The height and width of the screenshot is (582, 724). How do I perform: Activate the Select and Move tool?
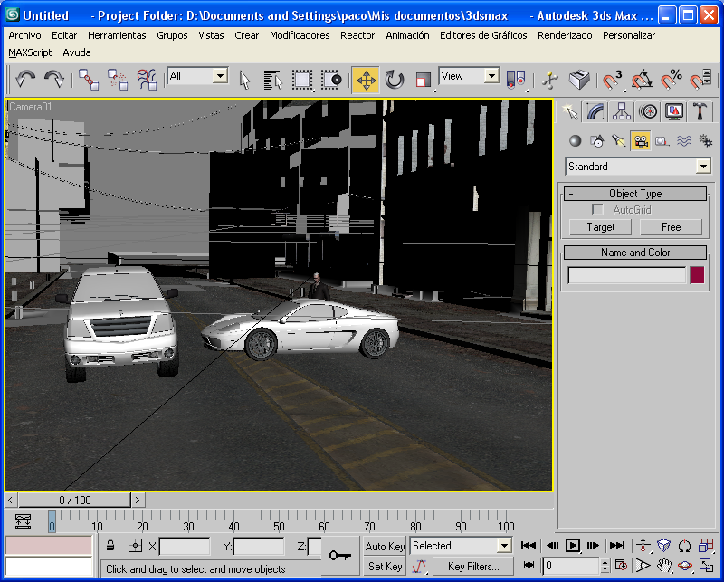(366, 79)
